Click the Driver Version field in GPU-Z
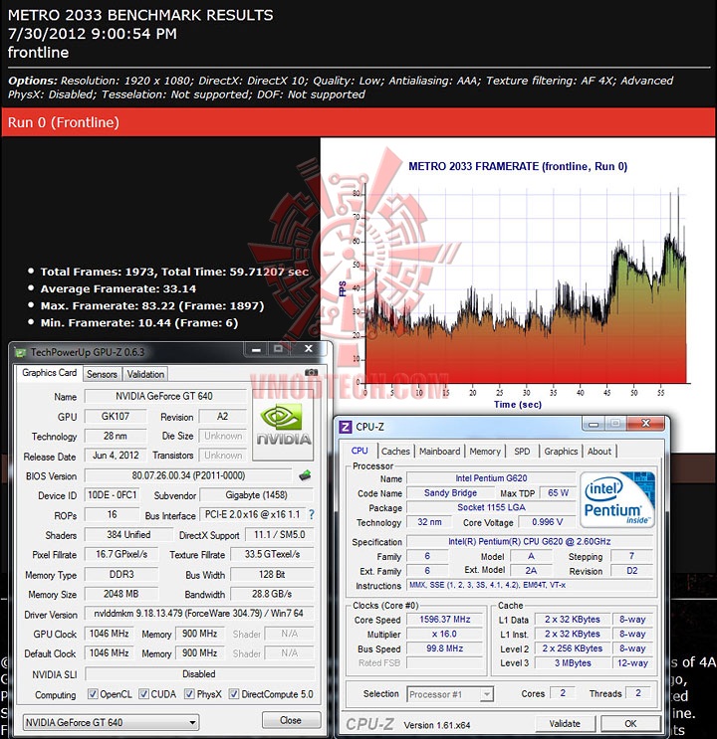Screen dimensions: 717x739 199,614
